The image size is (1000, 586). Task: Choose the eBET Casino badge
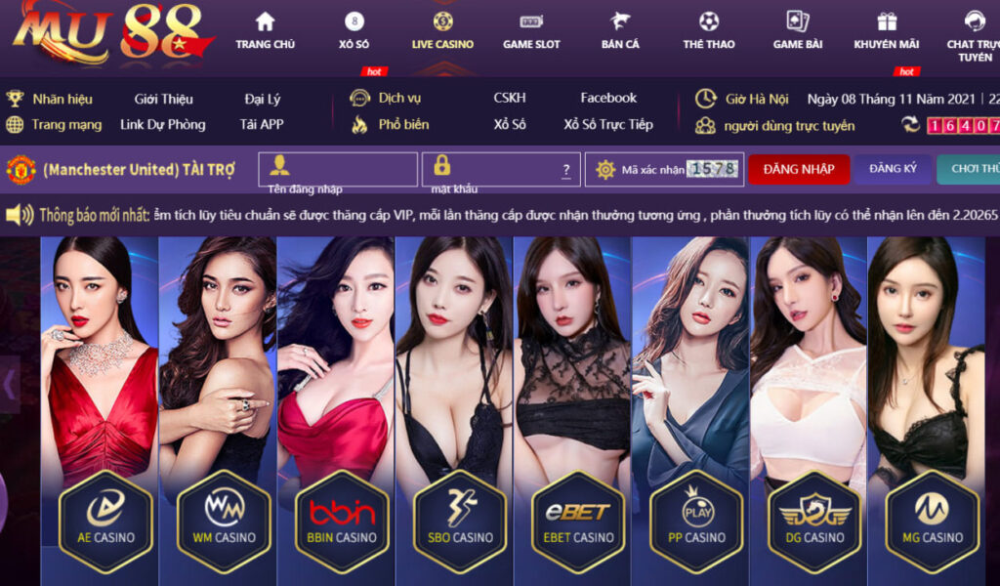[x=578, y=522]
